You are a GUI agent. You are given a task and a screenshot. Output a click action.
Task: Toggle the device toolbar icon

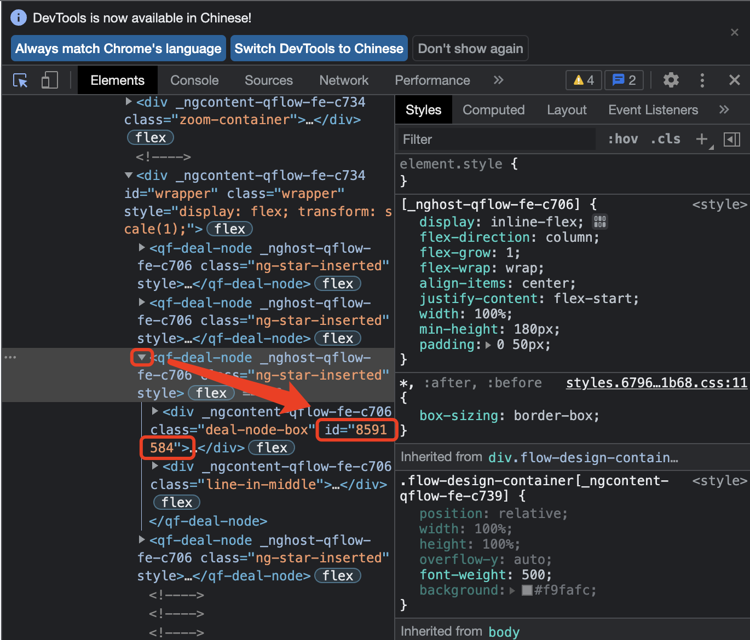coord(50,80)
